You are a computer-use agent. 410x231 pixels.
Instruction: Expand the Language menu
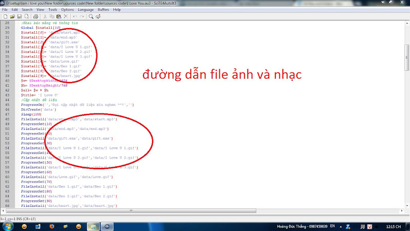pos(86,9)
